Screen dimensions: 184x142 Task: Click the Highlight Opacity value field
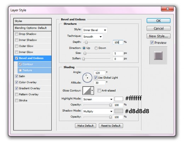118,105
